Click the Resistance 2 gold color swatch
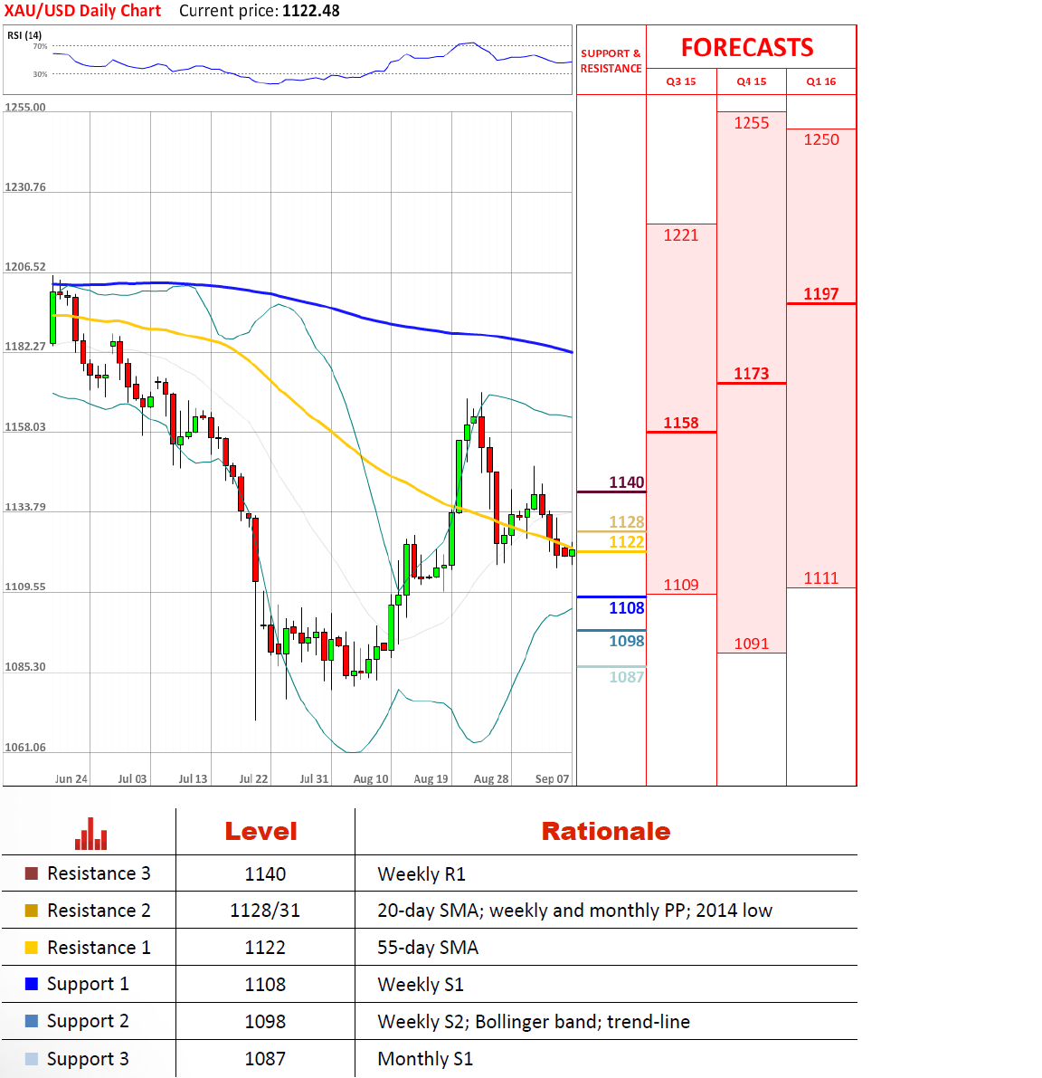This screenshot has width=1042, height=1078. tap(31, 911)
